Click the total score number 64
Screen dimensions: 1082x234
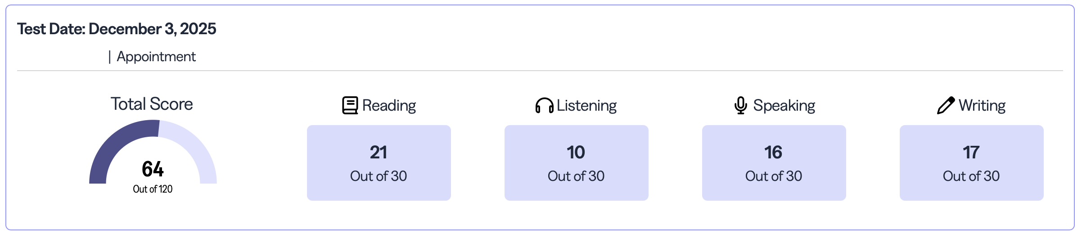153,169
